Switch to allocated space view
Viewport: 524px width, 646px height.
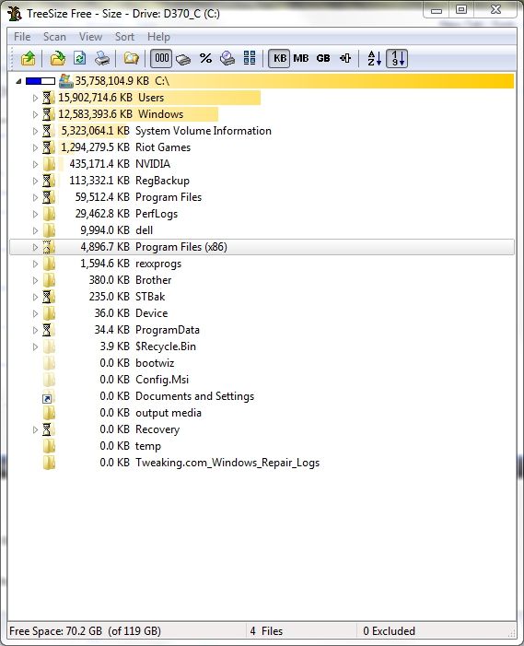coord(183,58)
